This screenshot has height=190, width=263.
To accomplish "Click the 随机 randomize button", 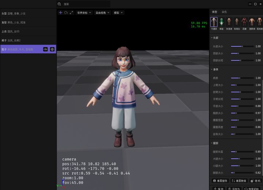I will (x=255, y=181).
